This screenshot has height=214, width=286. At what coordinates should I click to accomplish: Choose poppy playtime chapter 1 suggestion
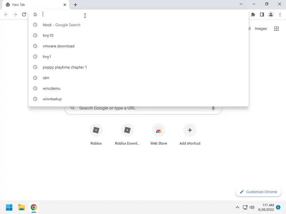139,67
